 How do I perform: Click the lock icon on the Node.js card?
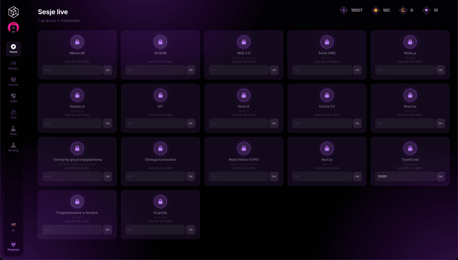[410, 42]
